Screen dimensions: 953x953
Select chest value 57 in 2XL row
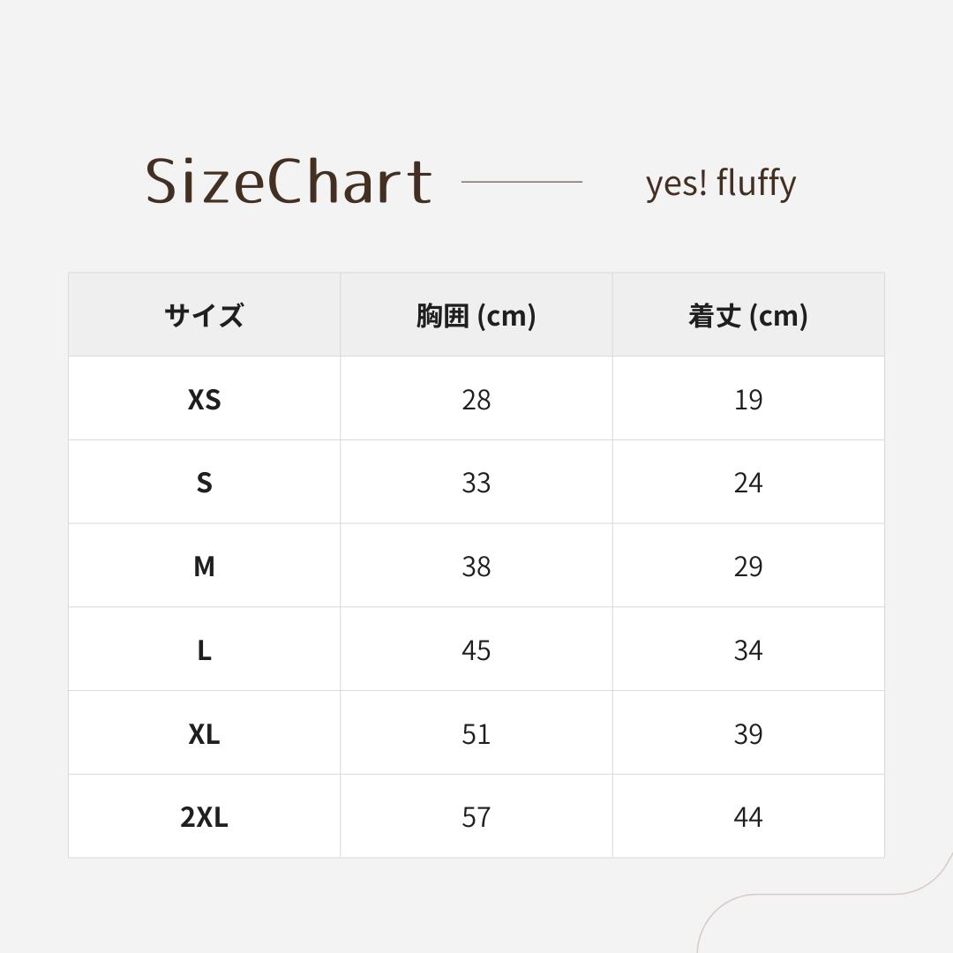(476, 817)
